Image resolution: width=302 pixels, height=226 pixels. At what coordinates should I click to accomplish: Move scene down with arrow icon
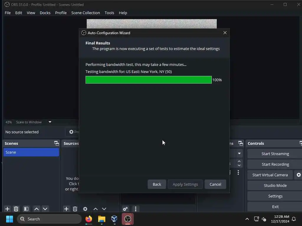[45, 209]
